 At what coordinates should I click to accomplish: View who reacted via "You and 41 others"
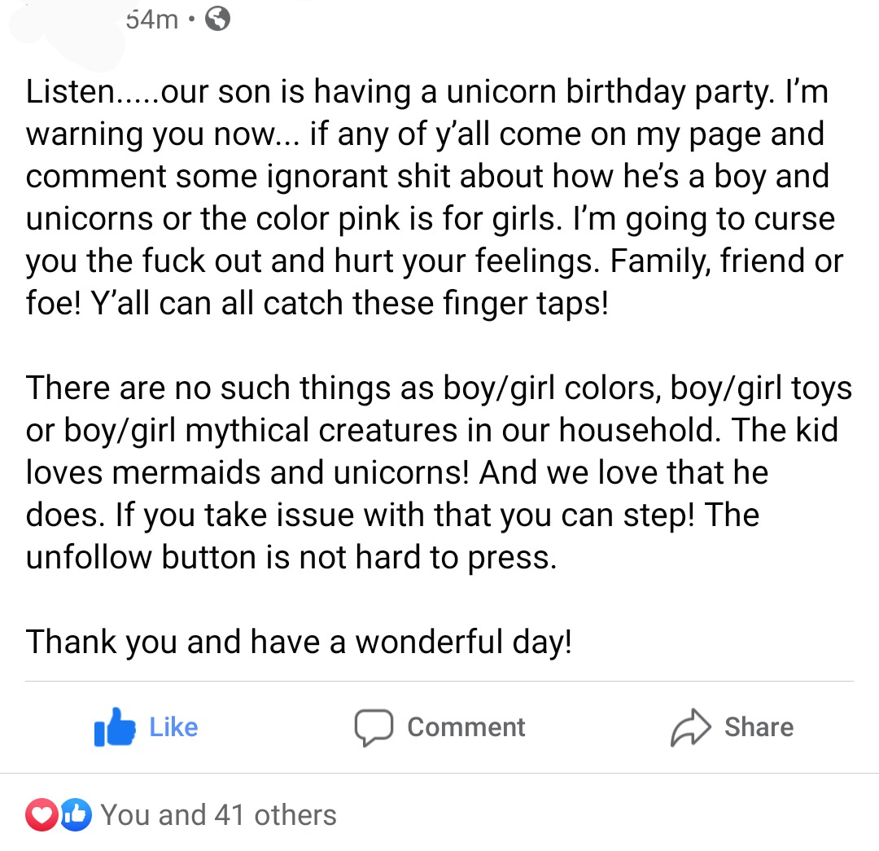pyautogui.click(x=219, y=815)
